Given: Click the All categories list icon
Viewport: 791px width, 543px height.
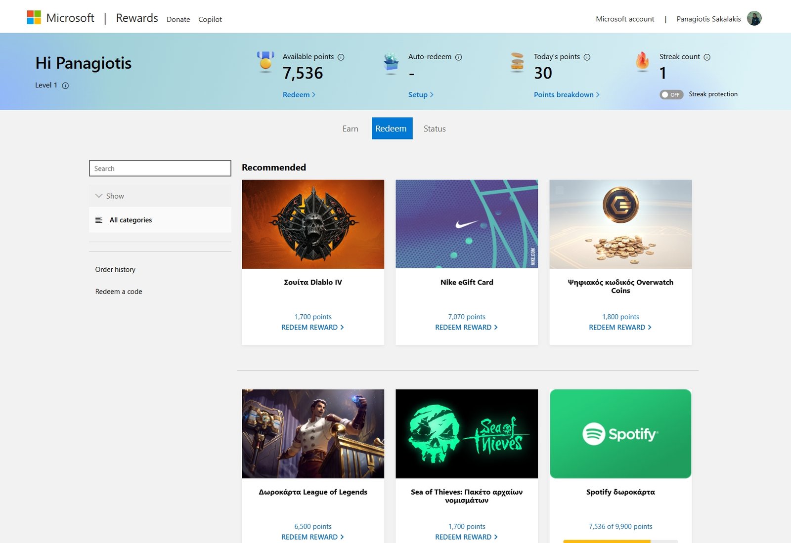Looking at the screenshot, I should 99,220.
